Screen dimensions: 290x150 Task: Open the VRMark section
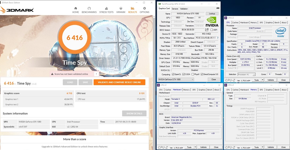[x=121, y=10]
